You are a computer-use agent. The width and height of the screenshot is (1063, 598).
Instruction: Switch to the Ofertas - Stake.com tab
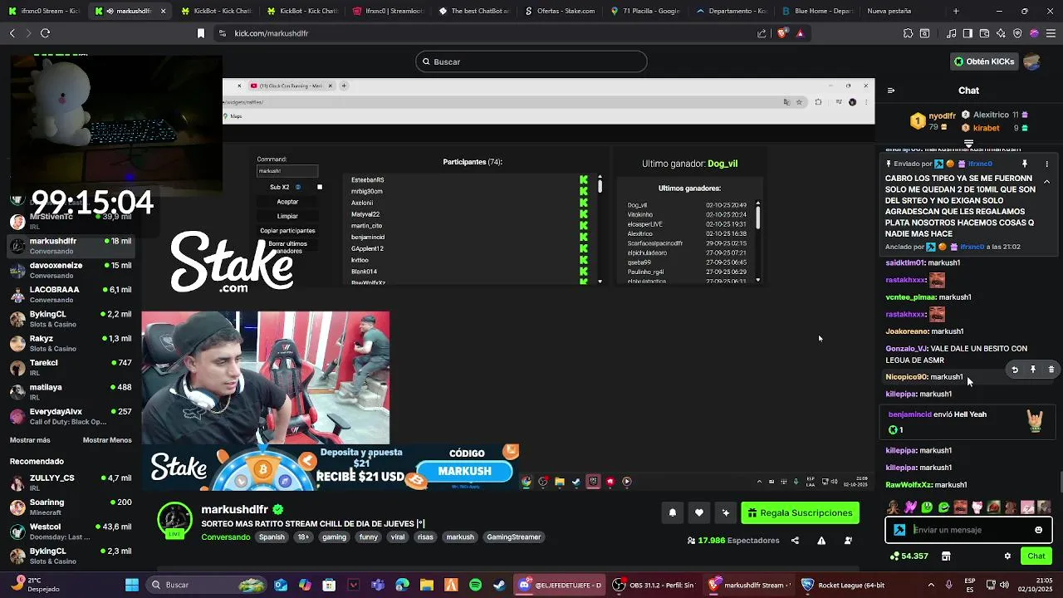click(x=560, y=11)
